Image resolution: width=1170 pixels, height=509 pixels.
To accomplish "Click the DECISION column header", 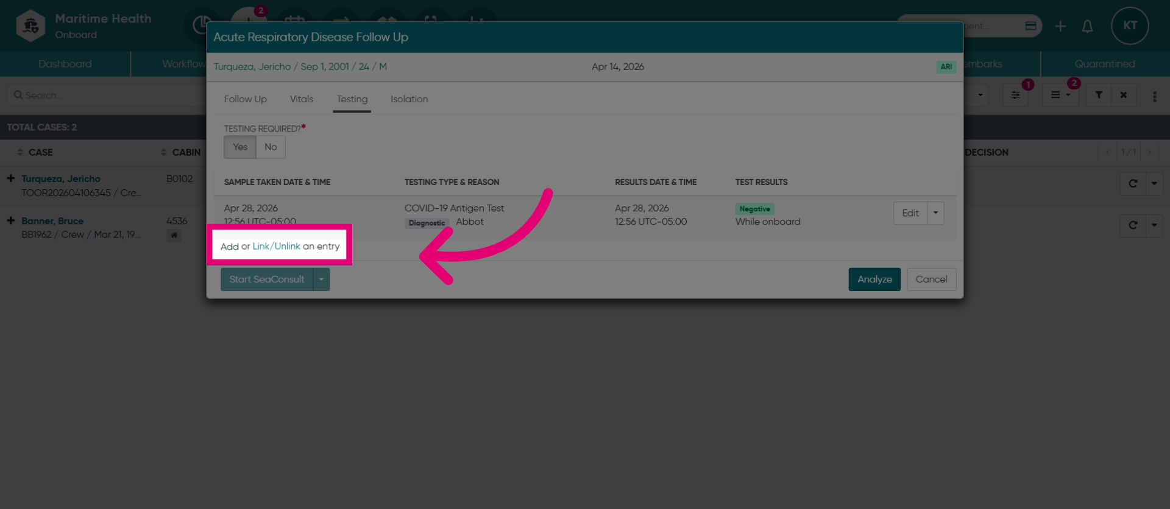I will (x=987, y=152).
